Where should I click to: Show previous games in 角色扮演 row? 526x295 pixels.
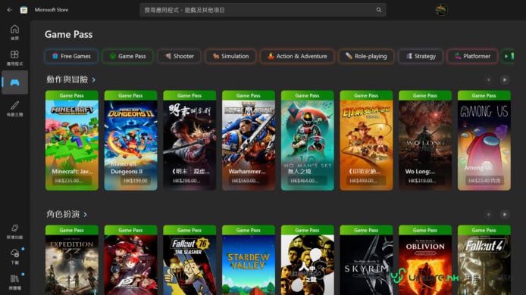(488, 214)
